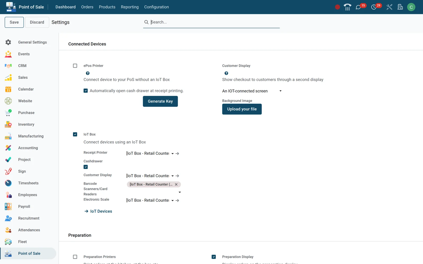Click the Generate Key button
This screenshot has height=264, width=423.
[160, 101]
